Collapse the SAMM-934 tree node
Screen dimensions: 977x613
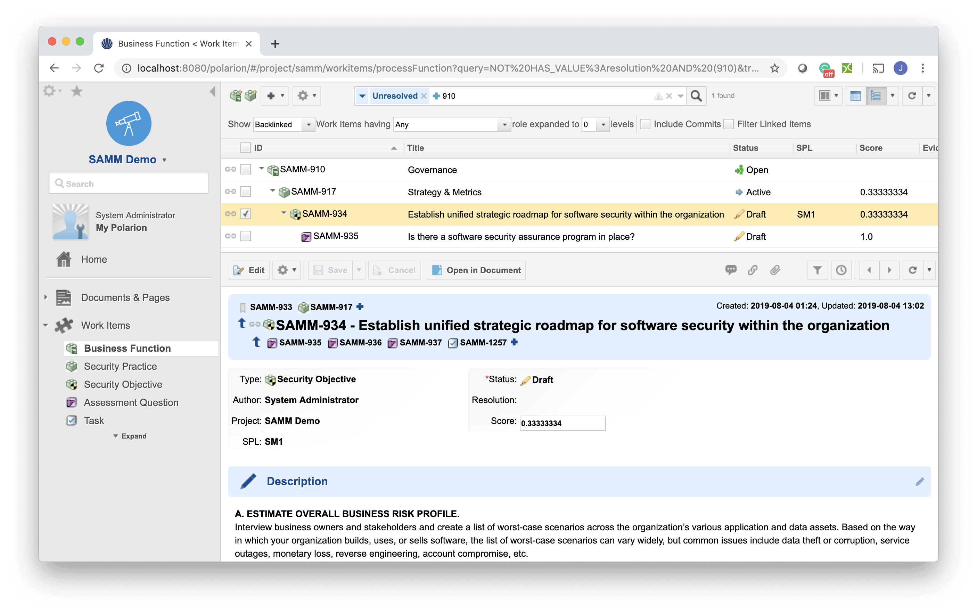[284, 213]
